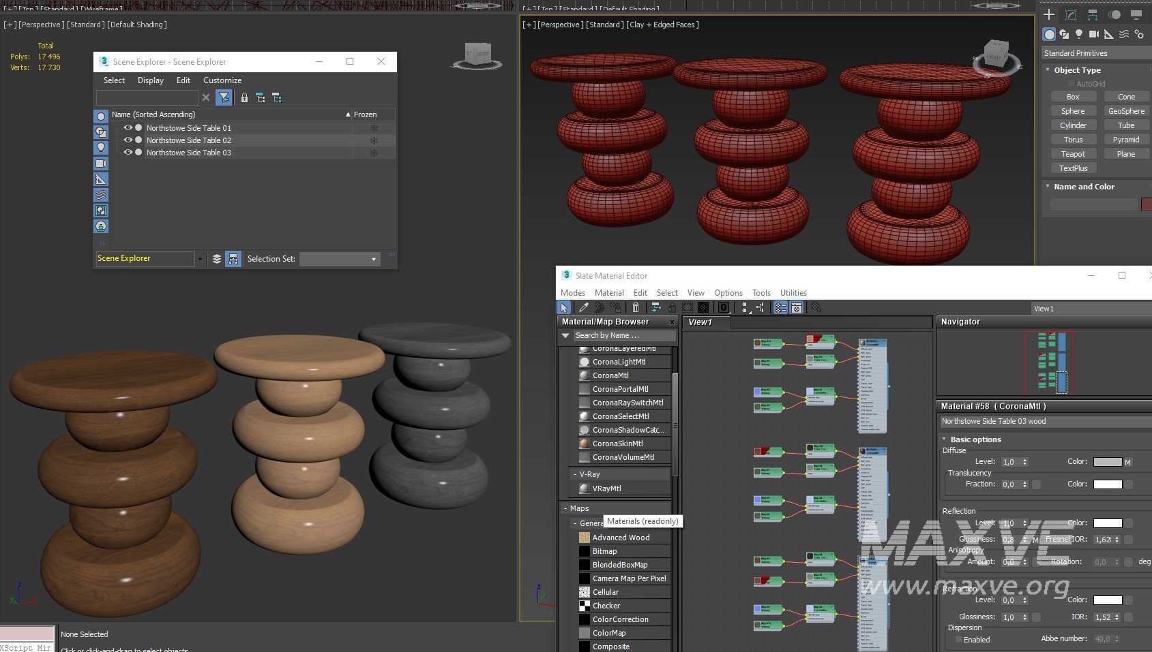1152x652 pixels.
Task: Click the Helpers category icon in command panel
Action: 1109,34
